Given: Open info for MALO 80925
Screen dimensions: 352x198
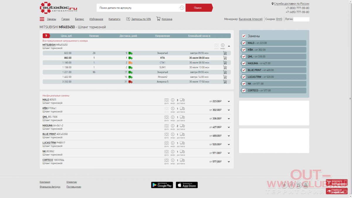Looking at the screenshot, I should click(173, 100).
